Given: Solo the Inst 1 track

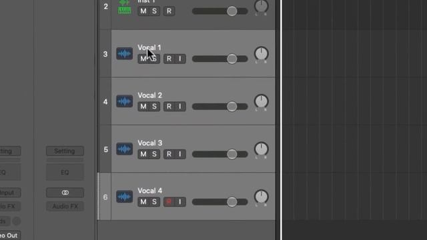Looking at the screenshot, I should (154, 11).
